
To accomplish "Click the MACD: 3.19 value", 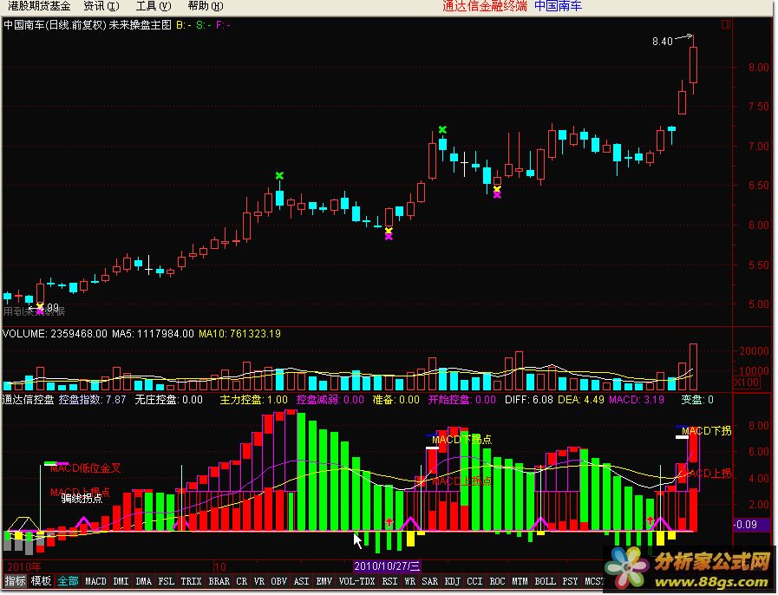I will point(637,400).
